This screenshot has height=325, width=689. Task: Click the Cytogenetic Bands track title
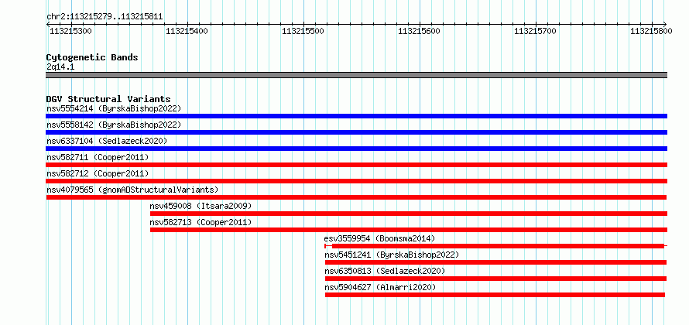[92, 57]
